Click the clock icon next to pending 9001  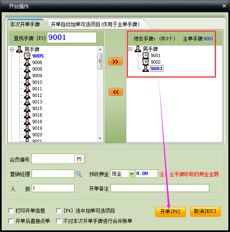pos(146,55)
